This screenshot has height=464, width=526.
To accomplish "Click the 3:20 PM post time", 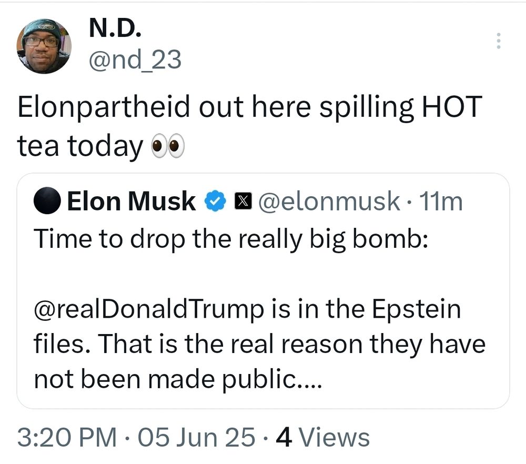I will [x=67, y=438].
